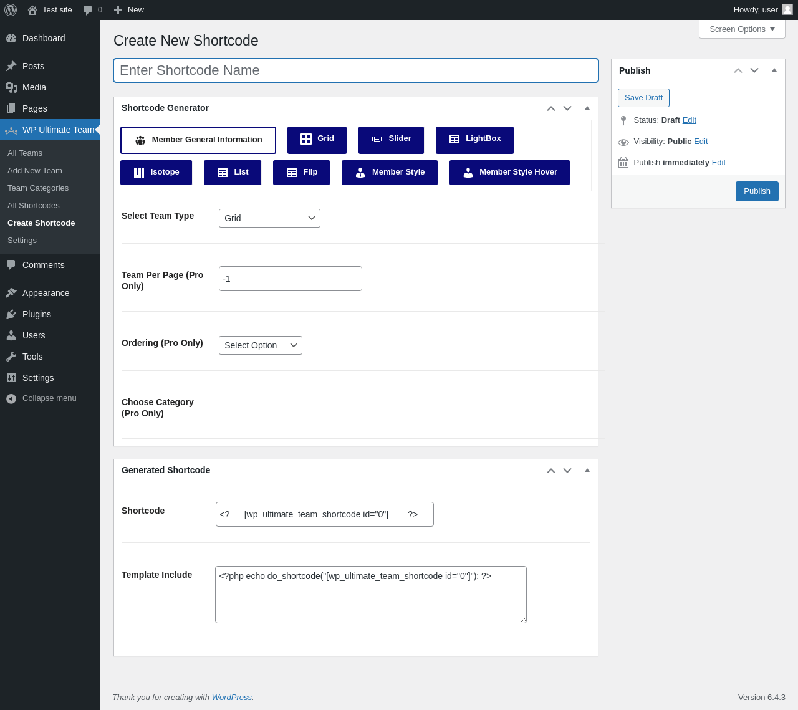Click the Tools wrench icon
This screenshot has height=710, width=798.
pyautogui.click(x=11, y=357)
